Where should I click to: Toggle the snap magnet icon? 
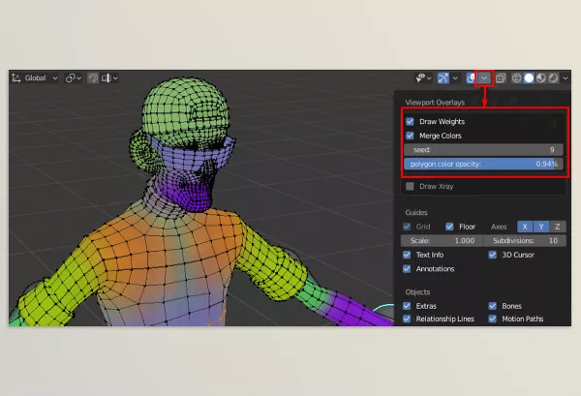pos(93,78)
